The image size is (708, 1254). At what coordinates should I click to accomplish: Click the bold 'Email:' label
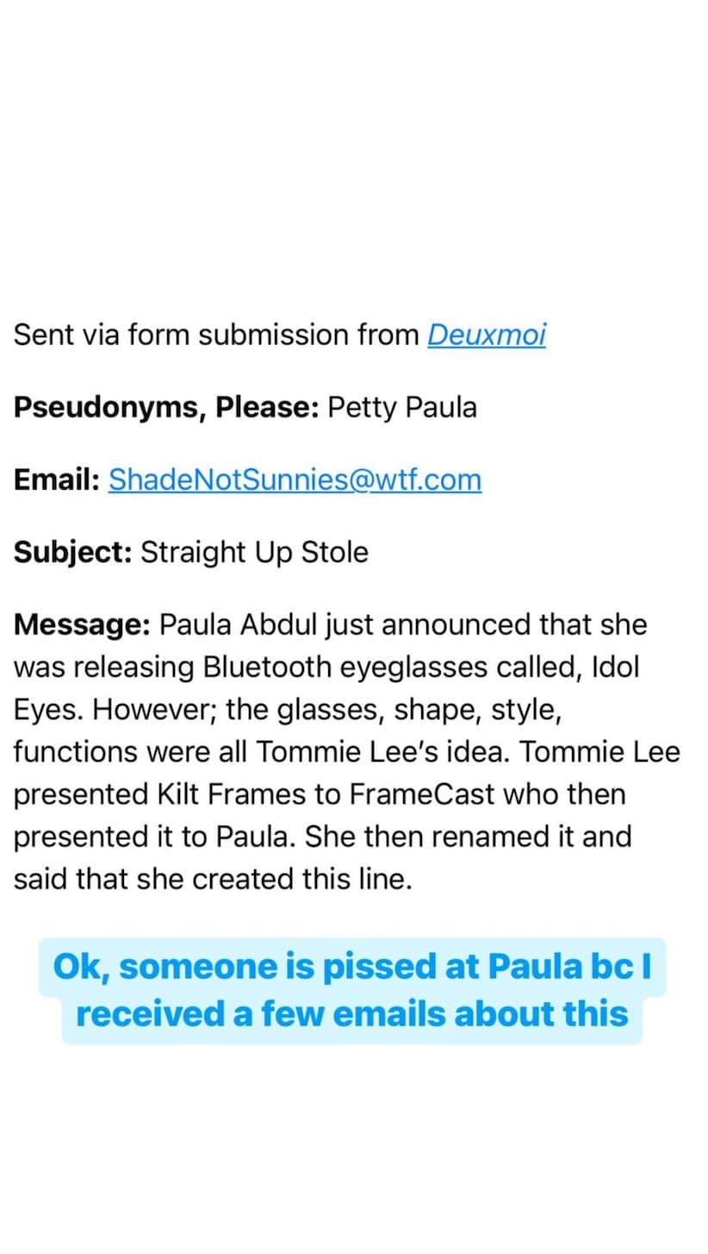tap(57, 480)
